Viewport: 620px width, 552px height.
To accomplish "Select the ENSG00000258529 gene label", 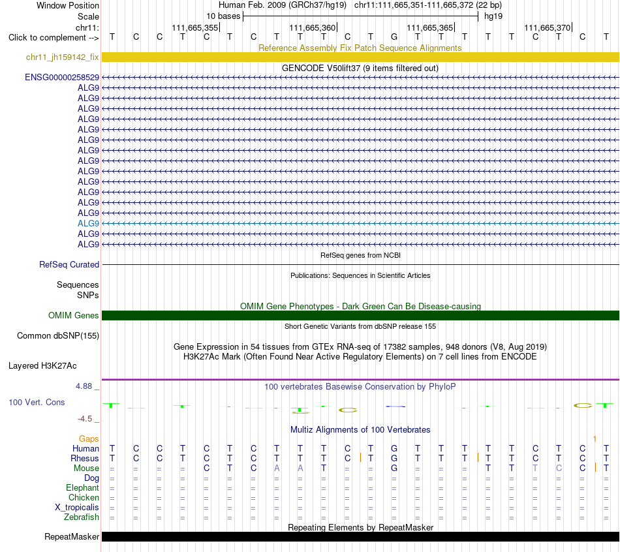I will (x=62, y=77).
